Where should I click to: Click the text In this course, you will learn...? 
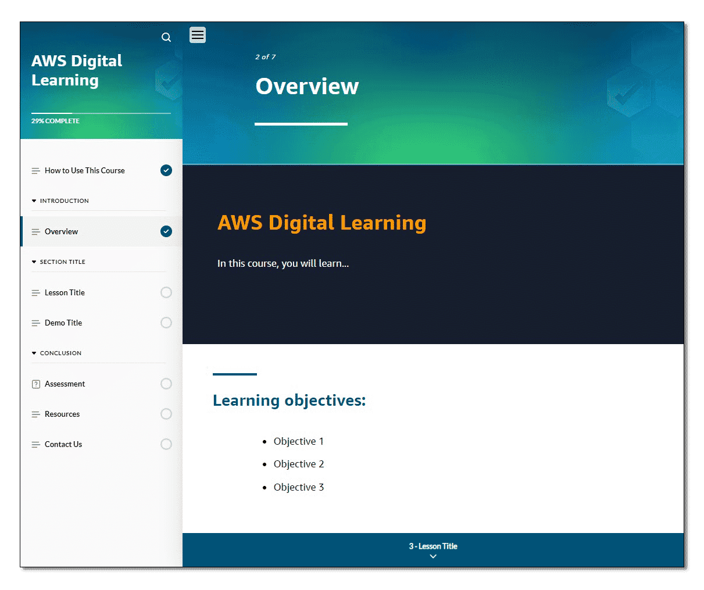point(283,263)
